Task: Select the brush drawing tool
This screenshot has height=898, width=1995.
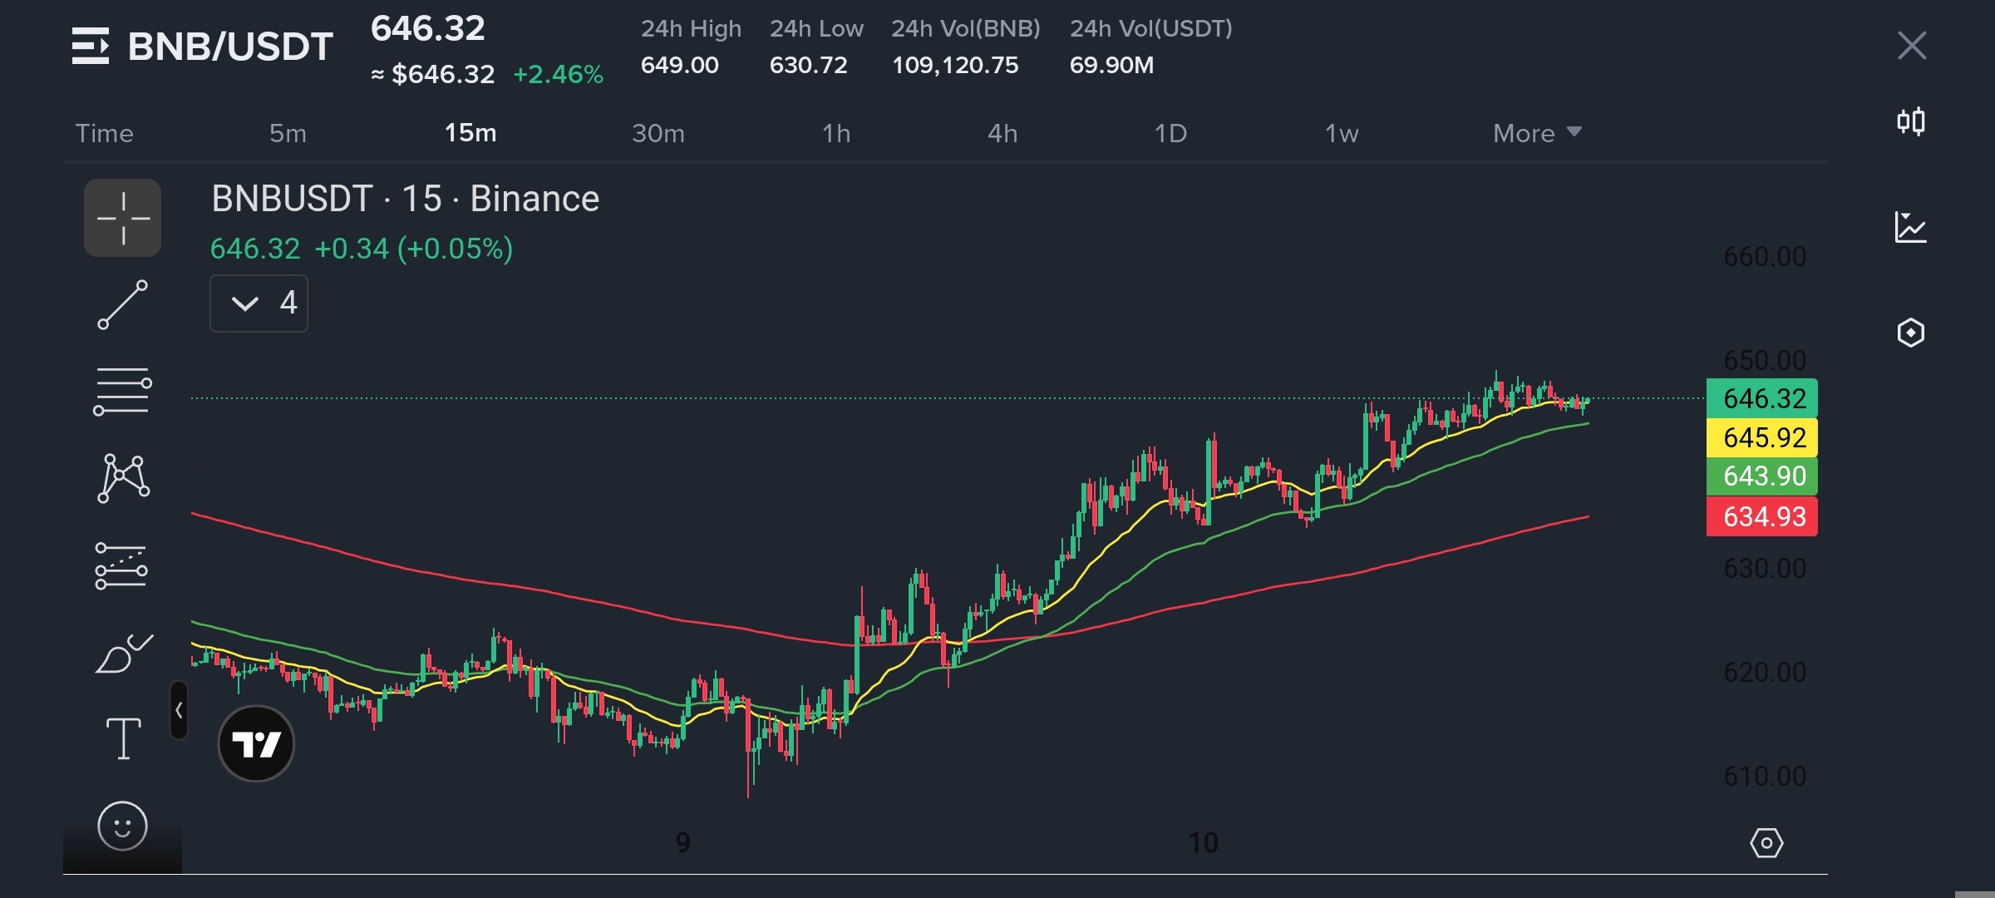Action: click(123, 654)
